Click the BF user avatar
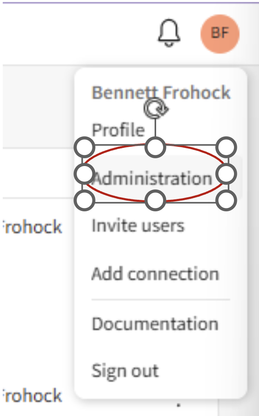This screenshot has width=259, height=416. (220, 34)
